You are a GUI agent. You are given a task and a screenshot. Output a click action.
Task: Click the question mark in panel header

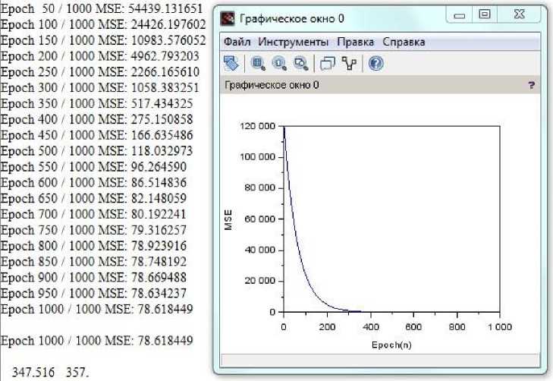tap(531, 85)
